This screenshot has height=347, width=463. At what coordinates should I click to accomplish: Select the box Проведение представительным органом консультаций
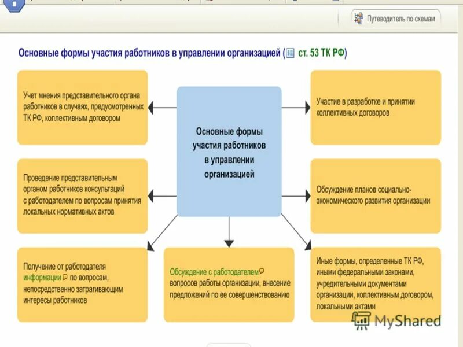pyautogui.click(x=82, y=196)
